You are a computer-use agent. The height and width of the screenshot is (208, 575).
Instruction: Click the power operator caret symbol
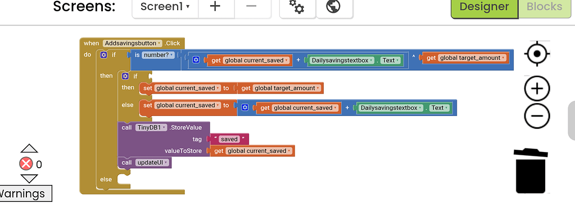[x=414, y=57]
